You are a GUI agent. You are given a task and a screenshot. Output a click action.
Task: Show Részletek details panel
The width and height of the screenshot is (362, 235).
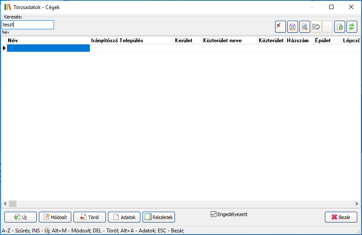159,217
